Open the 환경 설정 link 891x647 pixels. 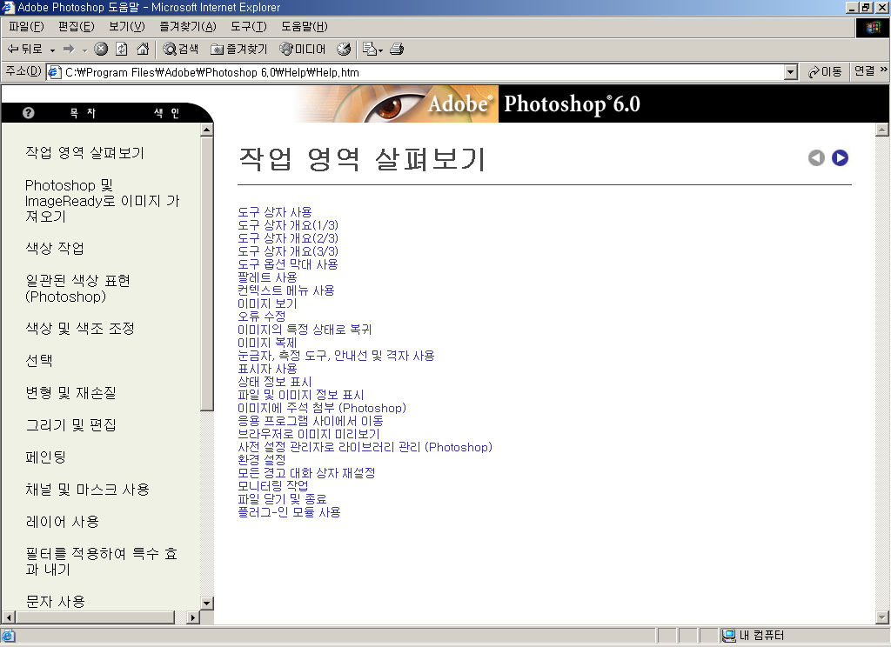pyautogui.click(x=261, y=459)
